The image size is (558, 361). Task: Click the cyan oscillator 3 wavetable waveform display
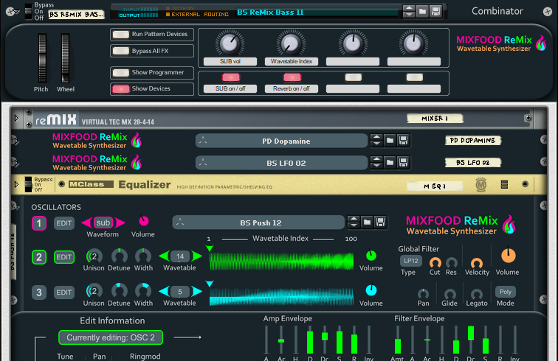[x=281, y=297]
